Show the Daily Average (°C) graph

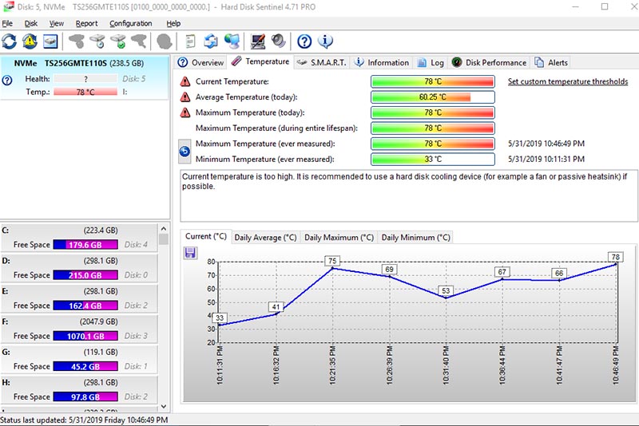pos(266,238)
